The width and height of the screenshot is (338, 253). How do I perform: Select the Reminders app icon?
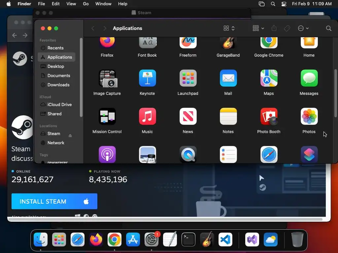pos(228,155)
